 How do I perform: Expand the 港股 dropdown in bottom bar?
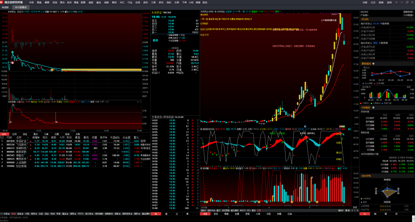click(117, 213)
